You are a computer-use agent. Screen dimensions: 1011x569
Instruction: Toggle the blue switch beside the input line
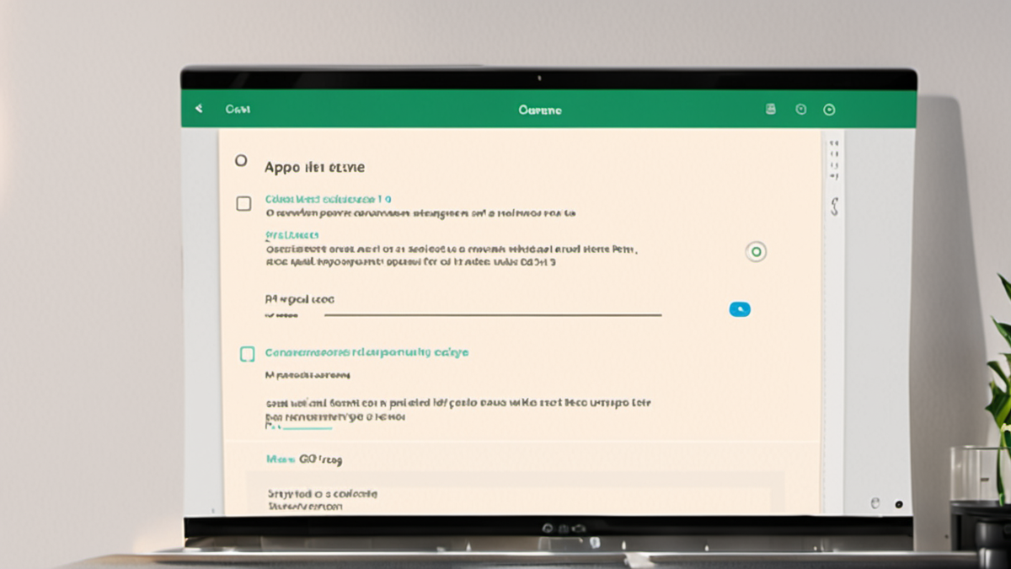pos(740,309)
